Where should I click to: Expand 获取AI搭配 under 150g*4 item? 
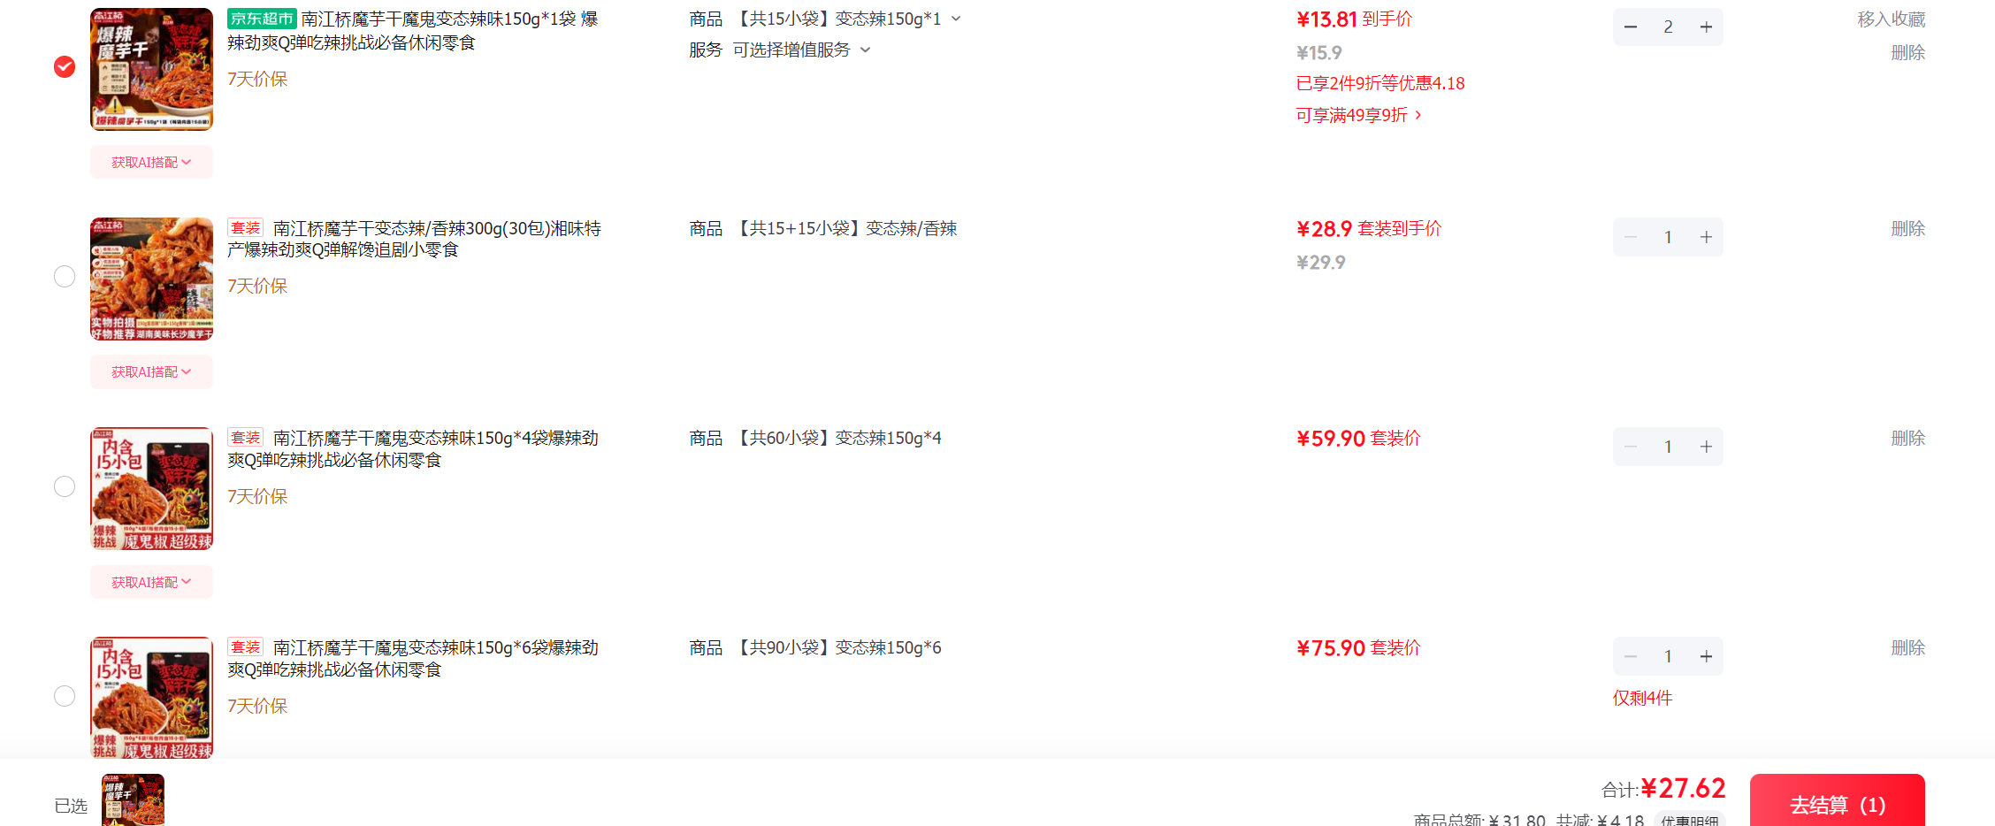(151, 582)
